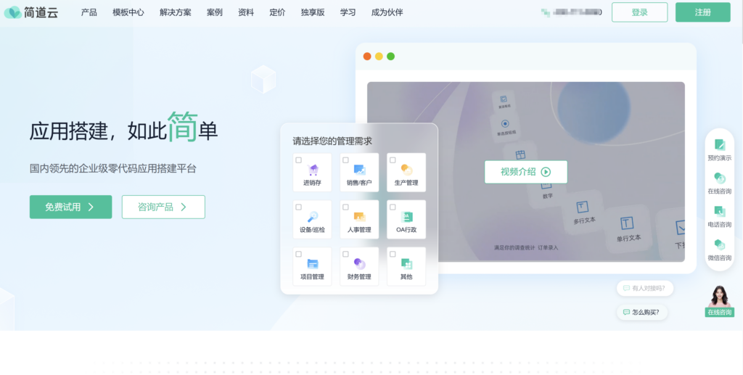Viewport: 743px width, 375px height.
Task: Open 电话咨询 in the side panel
Action: click(x=719, y=217)
